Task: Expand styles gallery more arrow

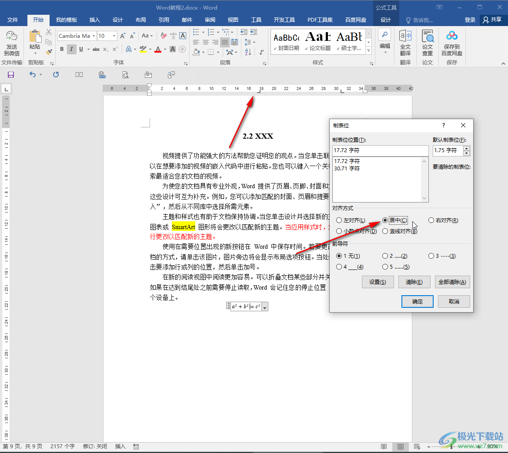Action: (x=368, y=50)
